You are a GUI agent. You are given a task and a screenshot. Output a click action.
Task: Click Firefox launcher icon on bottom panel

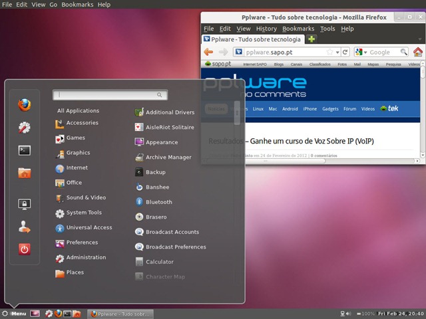click(58, 314)
